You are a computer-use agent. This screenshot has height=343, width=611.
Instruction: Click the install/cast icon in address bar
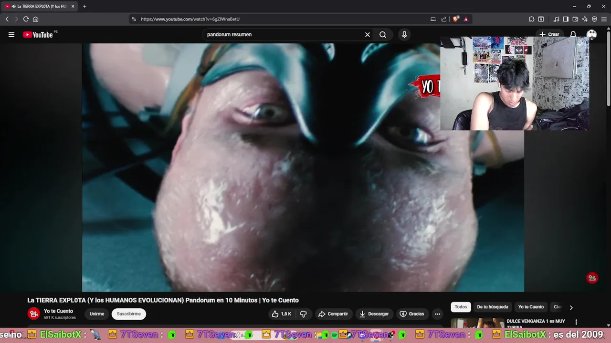(x=433, y=19)
